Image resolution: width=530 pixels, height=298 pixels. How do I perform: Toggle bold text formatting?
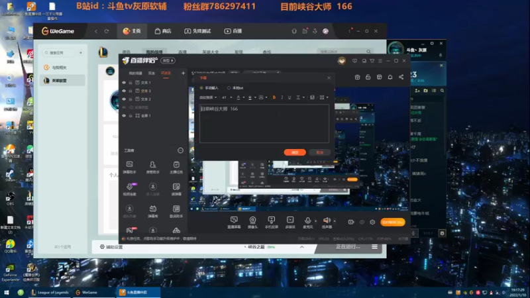click(274, 97)
